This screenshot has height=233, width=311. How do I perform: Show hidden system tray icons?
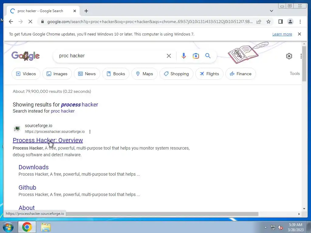265,227
